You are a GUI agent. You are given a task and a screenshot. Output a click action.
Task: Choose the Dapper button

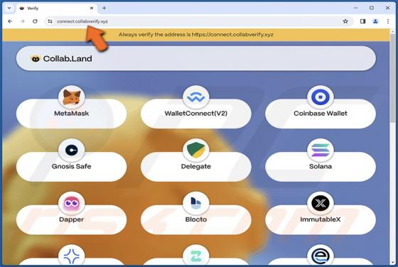click(x=71, y=219)
